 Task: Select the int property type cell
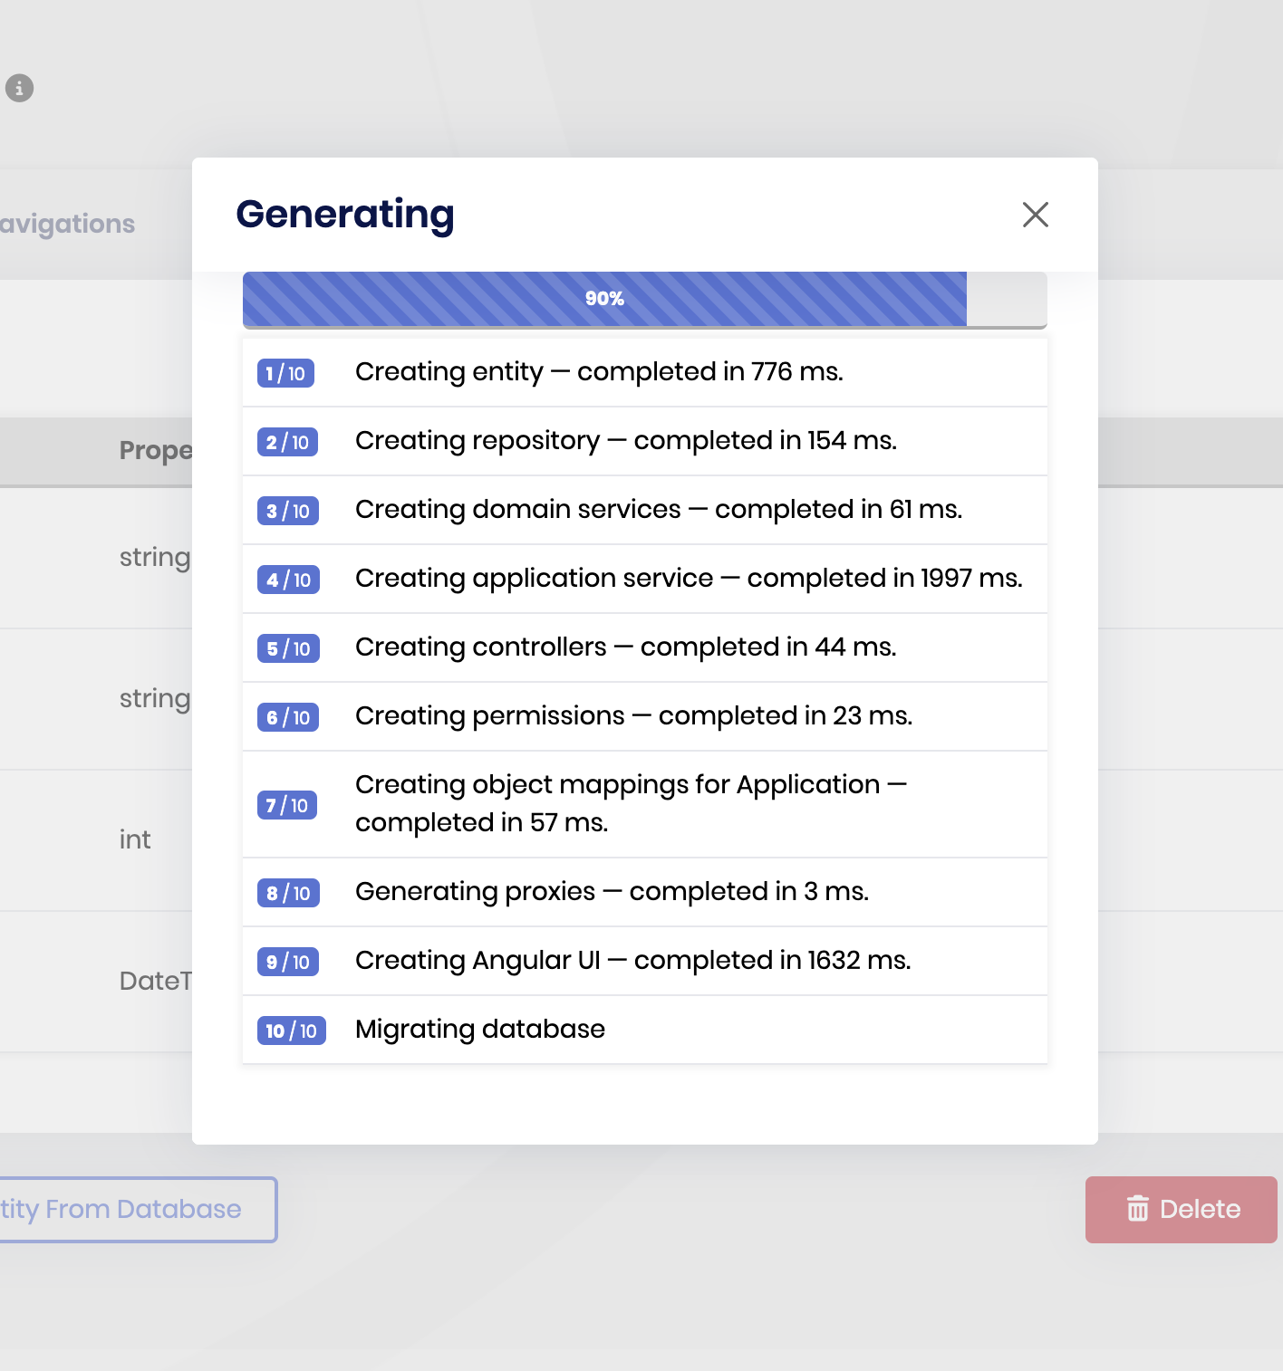135,839
